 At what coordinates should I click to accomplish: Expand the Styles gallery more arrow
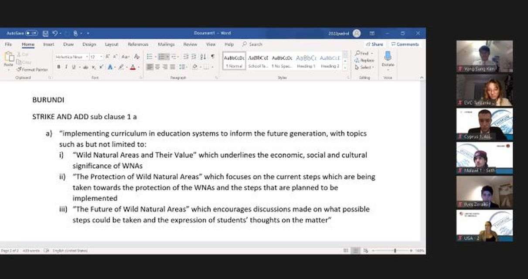pos(346,68)
